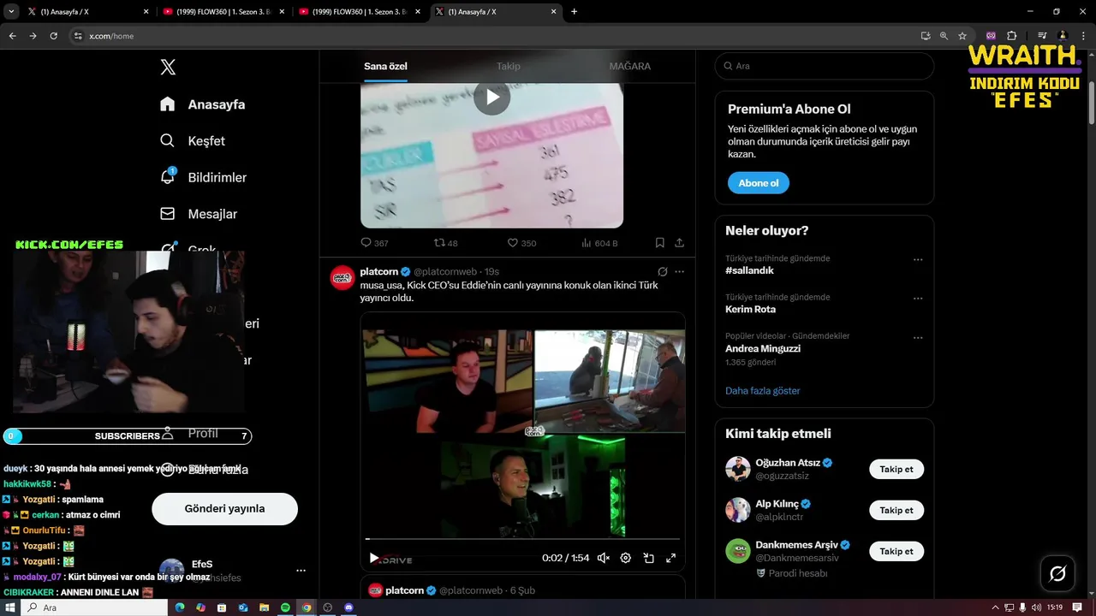Open EfeS account menu dots
The width and height of the screenshot is (1096, 616).
click(x=301, y=570)
